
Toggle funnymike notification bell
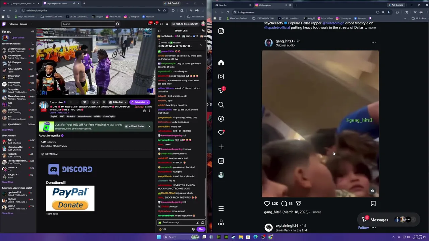95,102
